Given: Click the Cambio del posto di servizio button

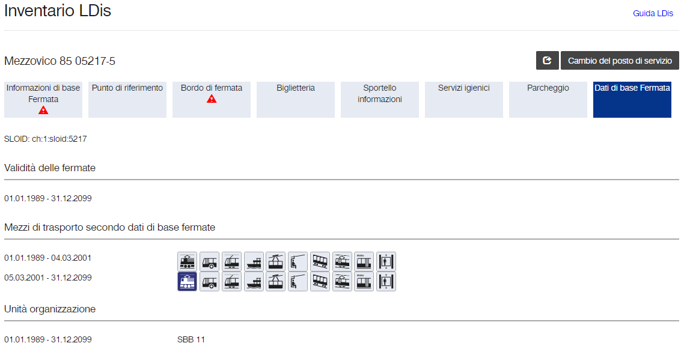Looking at the screenshot, I should (620, 61).
